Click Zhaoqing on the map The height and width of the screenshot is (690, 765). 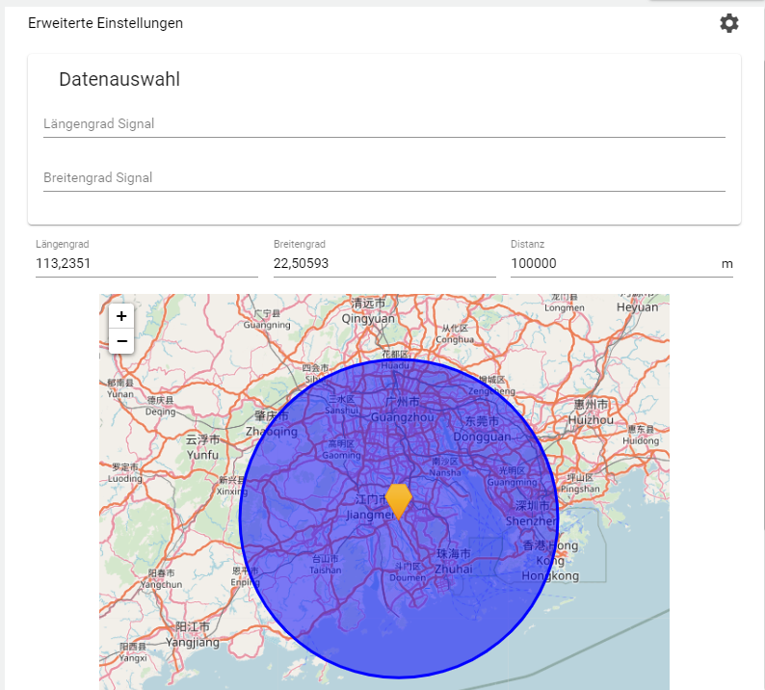pos(272,431)
